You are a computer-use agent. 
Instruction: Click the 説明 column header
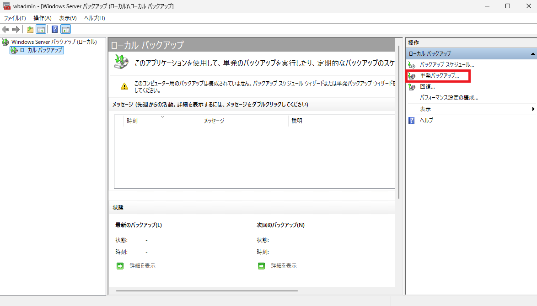point(341,121)
